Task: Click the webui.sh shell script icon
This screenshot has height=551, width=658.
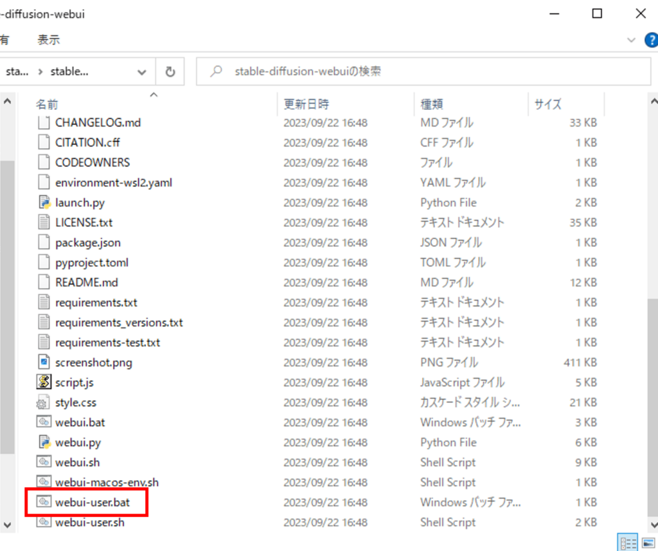Action: (x=44, y=462)
